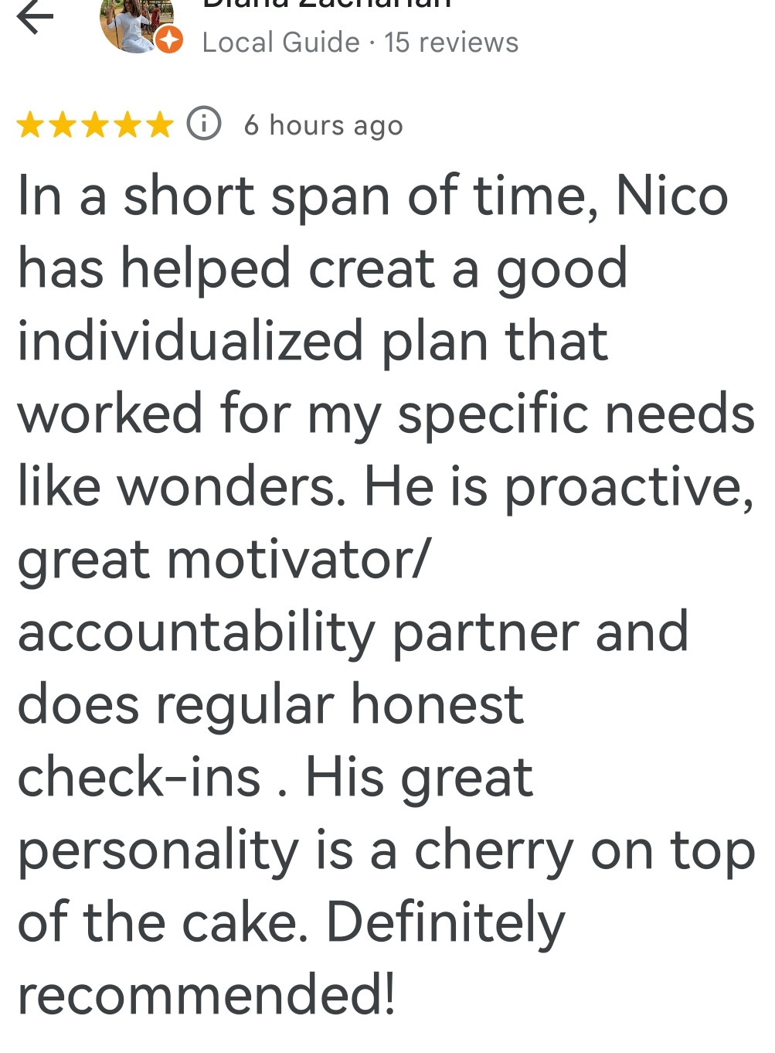Tap the reviewer name at the top
Image resolution: width=775 pixels, height=1053 pixels.
326,4
